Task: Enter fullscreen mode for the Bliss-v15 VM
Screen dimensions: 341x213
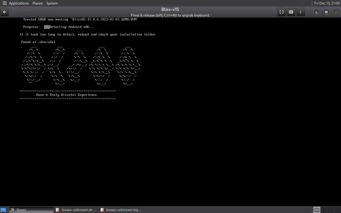Action: 281,12
